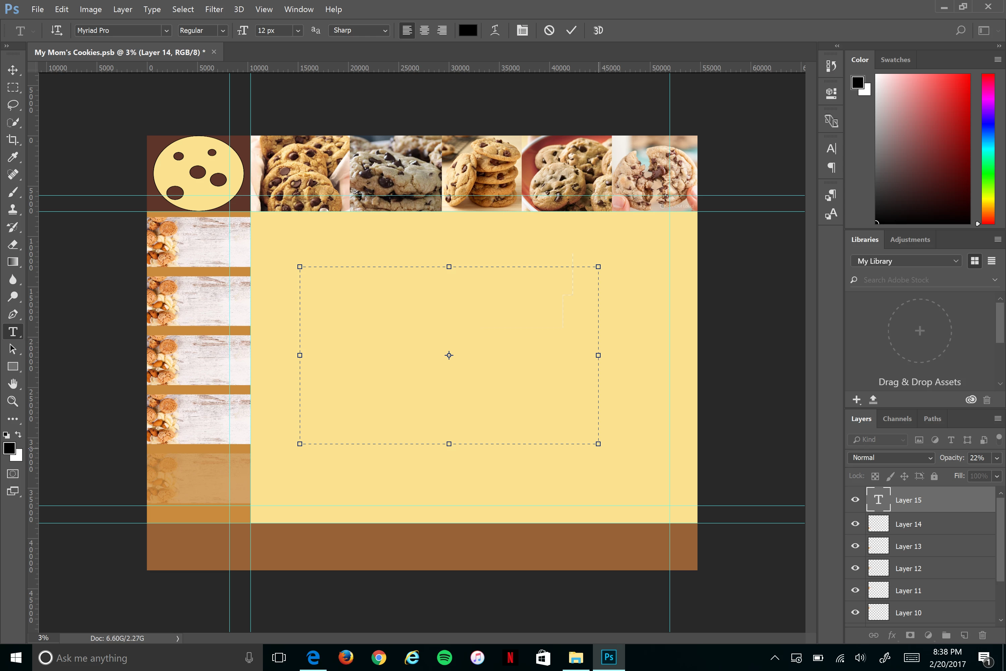Screen dimensions: 1006x671
Task: Open the Filter menu
Action: [x=214, y=9]
